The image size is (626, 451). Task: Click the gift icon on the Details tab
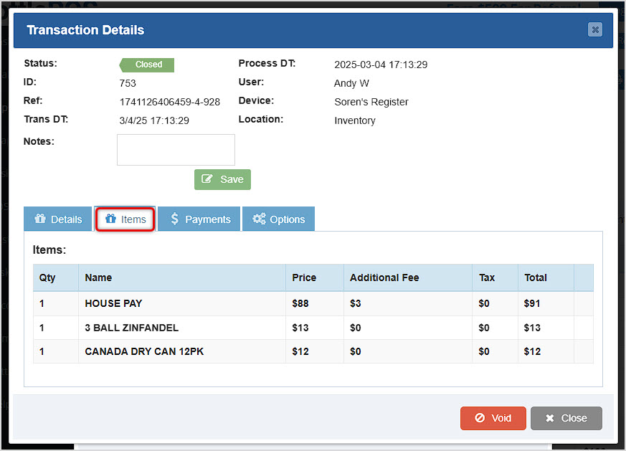click(39, 219)
